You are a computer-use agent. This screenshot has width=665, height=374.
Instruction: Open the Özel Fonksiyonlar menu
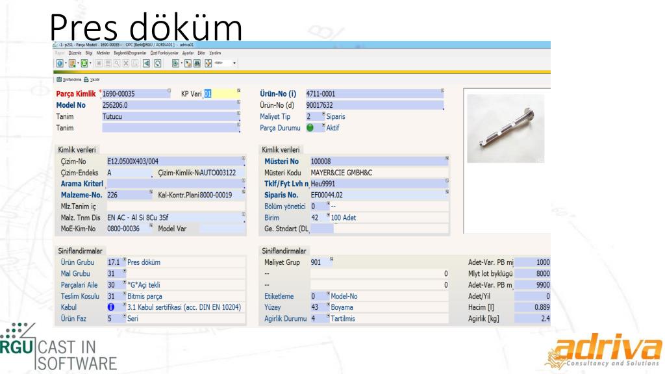coord(164,53)
